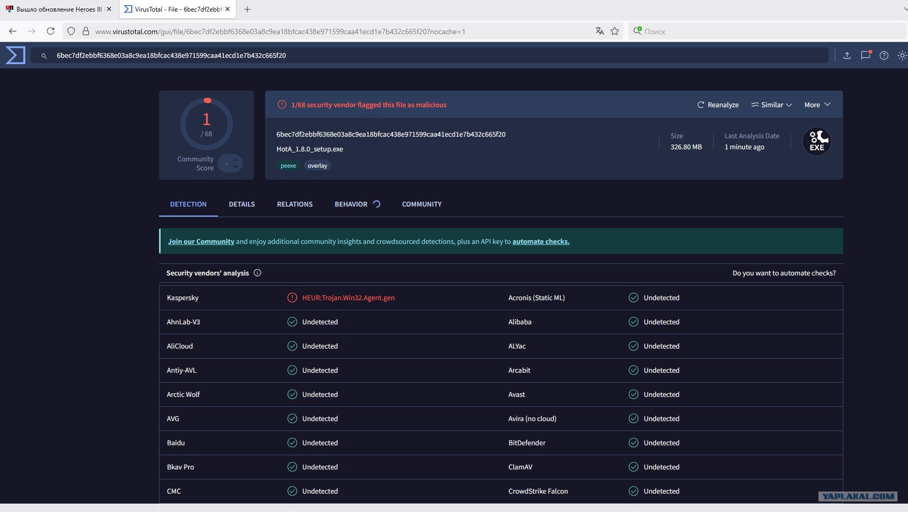Expand the Similar dropdown
908x512 pixels.
coord(772,105)
